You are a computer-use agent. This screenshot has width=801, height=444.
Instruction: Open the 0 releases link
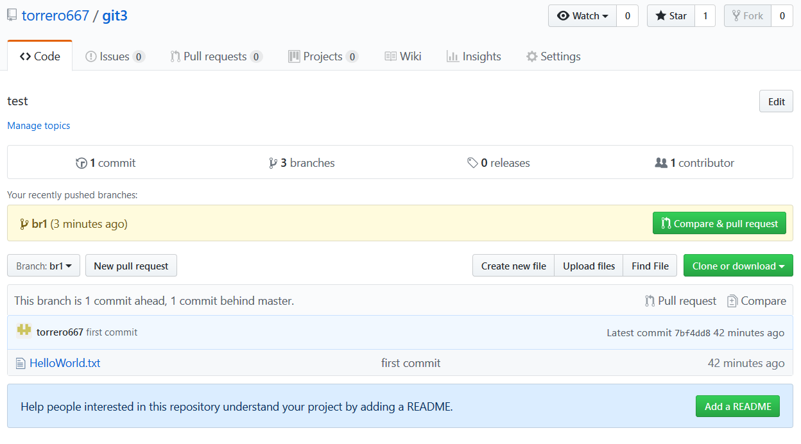coord(499,163)
